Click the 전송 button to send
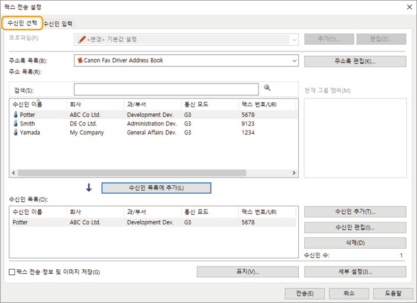 [x=304, y=294]
